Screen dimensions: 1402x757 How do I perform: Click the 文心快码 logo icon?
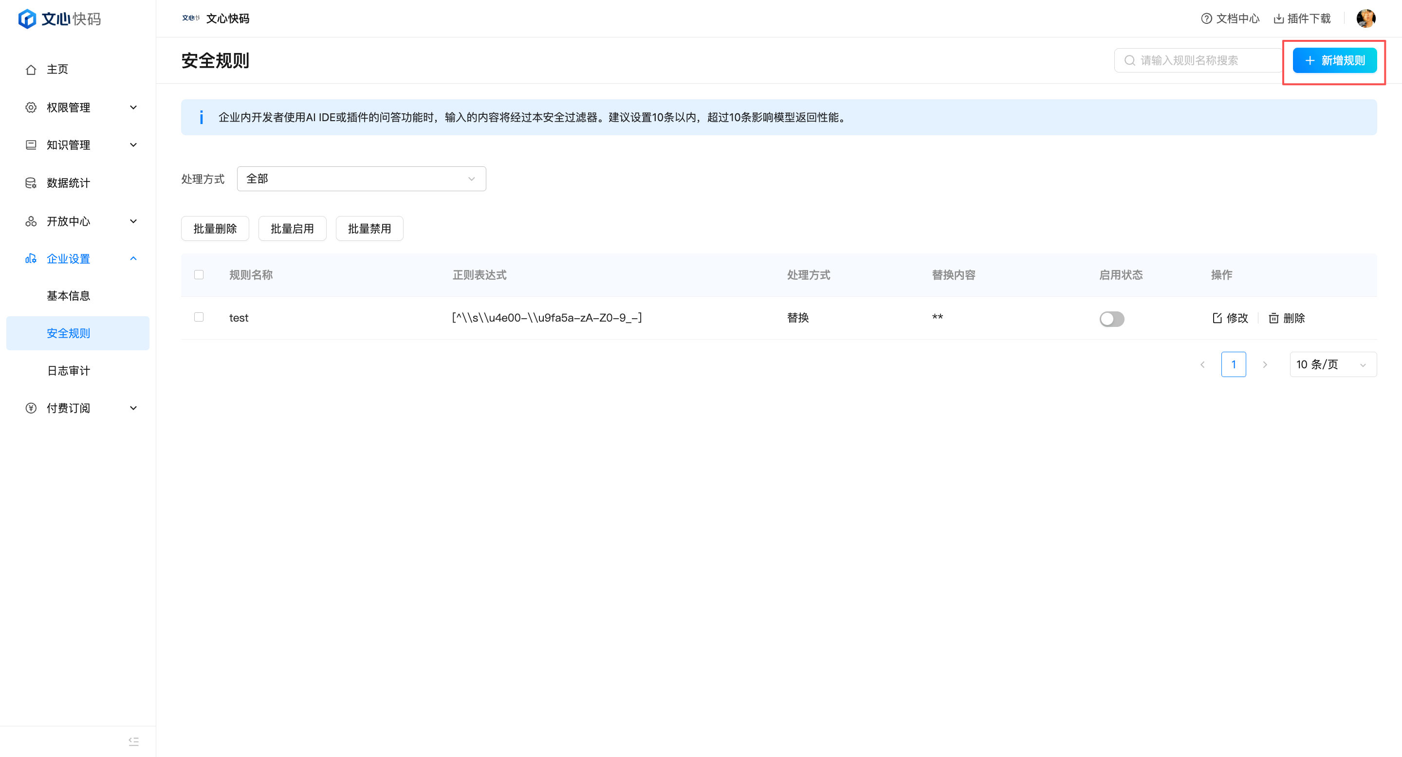[x=27, y=18]
